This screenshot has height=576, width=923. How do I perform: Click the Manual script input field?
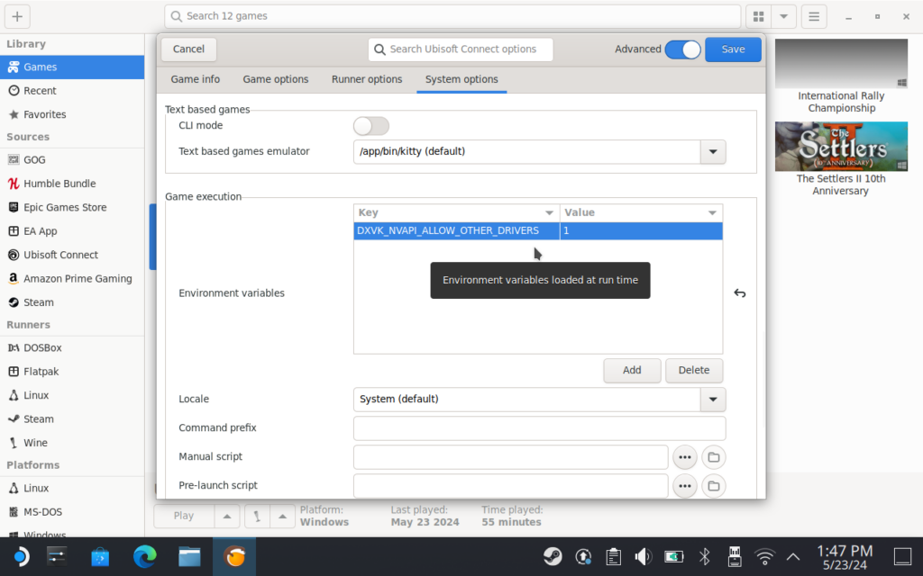[510, 457]
